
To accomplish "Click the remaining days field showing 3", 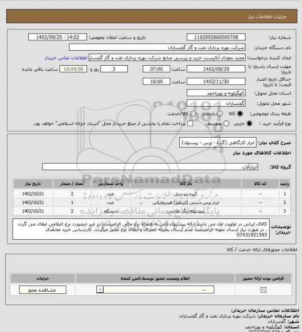I will point(114,69).
